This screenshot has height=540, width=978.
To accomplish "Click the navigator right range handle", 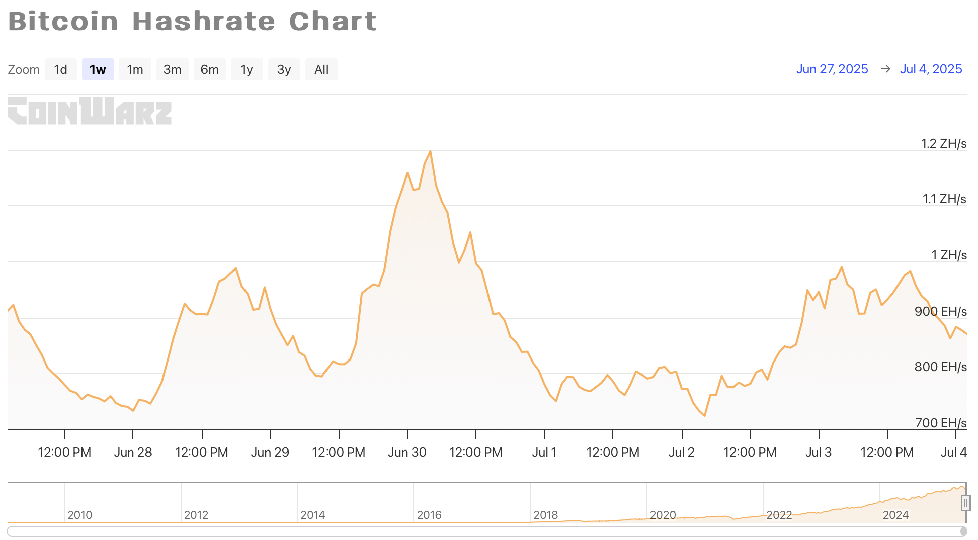I will click(965, 502).
